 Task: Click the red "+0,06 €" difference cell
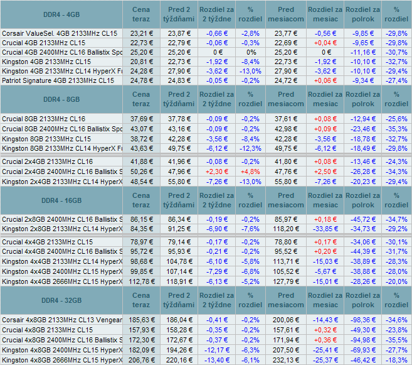[325, 80]
